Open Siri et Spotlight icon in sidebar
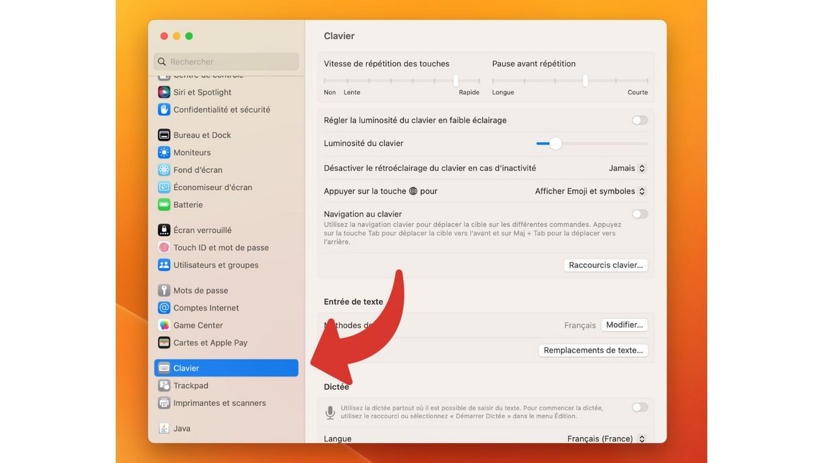Screen dimensions: 823x463 click(164, 92)
